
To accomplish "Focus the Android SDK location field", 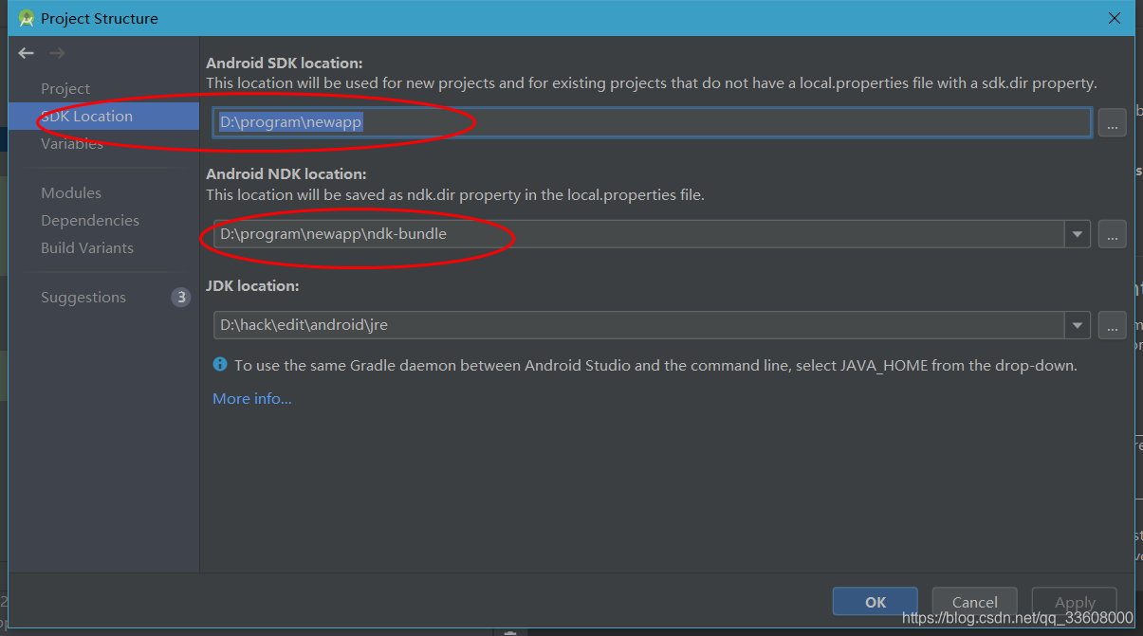I will pos(653,122).
